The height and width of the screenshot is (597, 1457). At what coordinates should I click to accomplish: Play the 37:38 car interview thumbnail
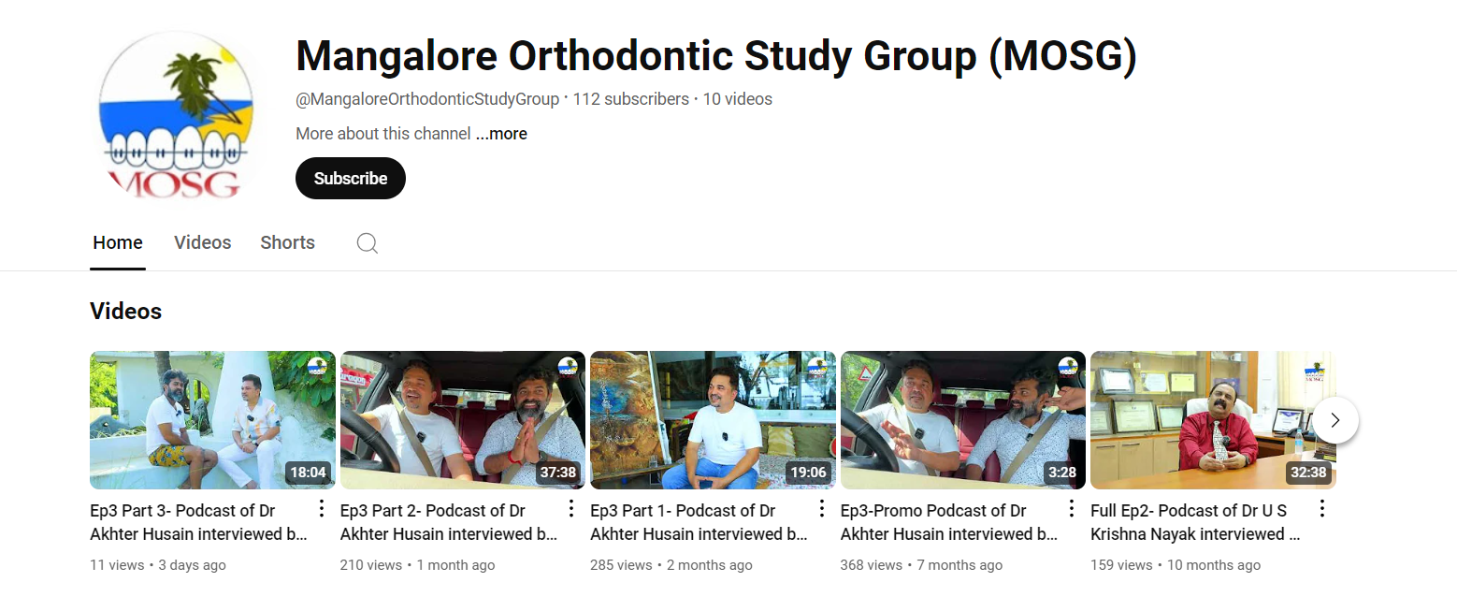pyautogui.click(x=463, y=420)
